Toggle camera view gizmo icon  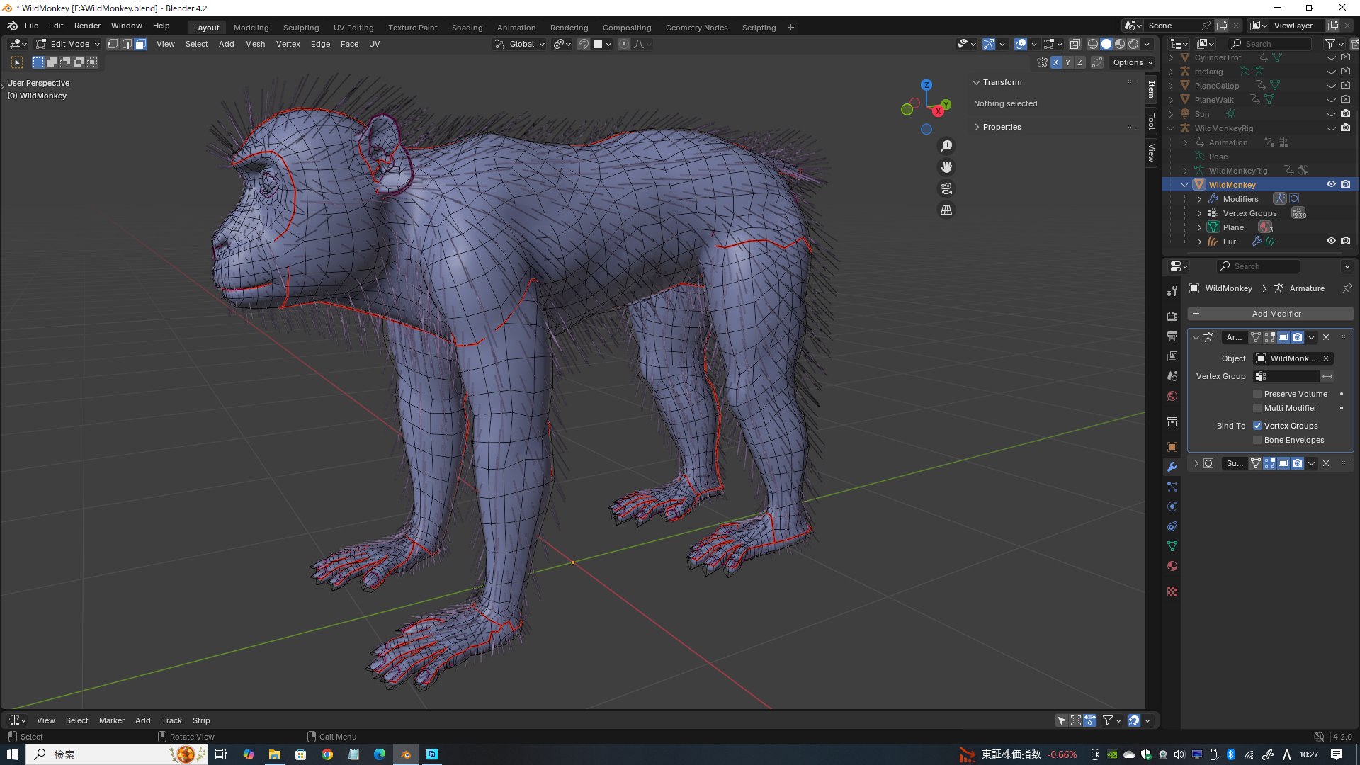946,188
